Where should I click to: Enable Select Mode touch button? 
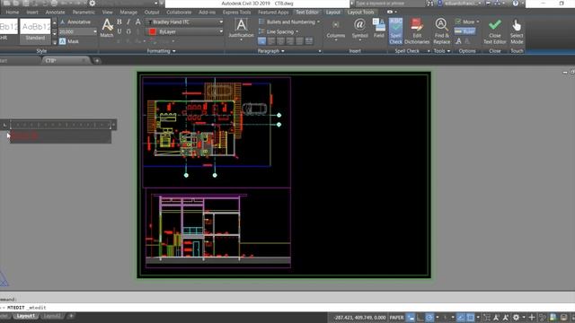pyautogui.click(x=517, y=31)
